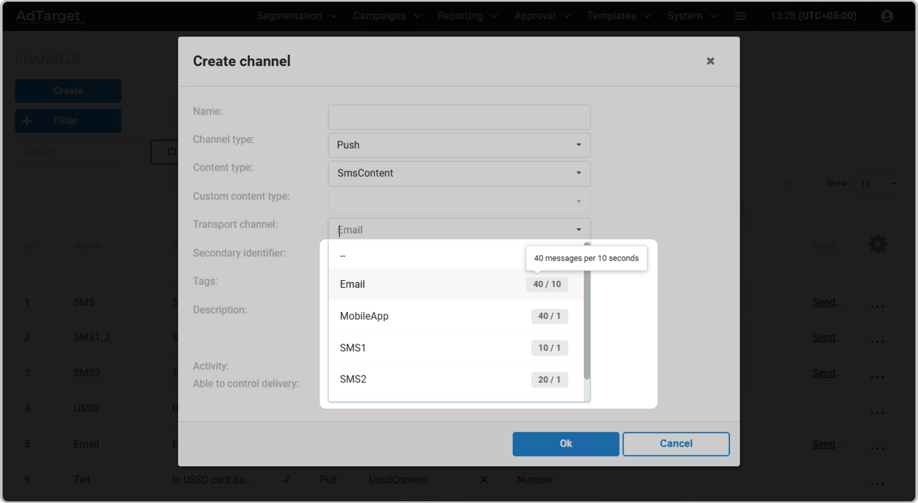Screen dimensions: 918x503
Task: Close the Create channel dialog
Action: click(710, 61)
